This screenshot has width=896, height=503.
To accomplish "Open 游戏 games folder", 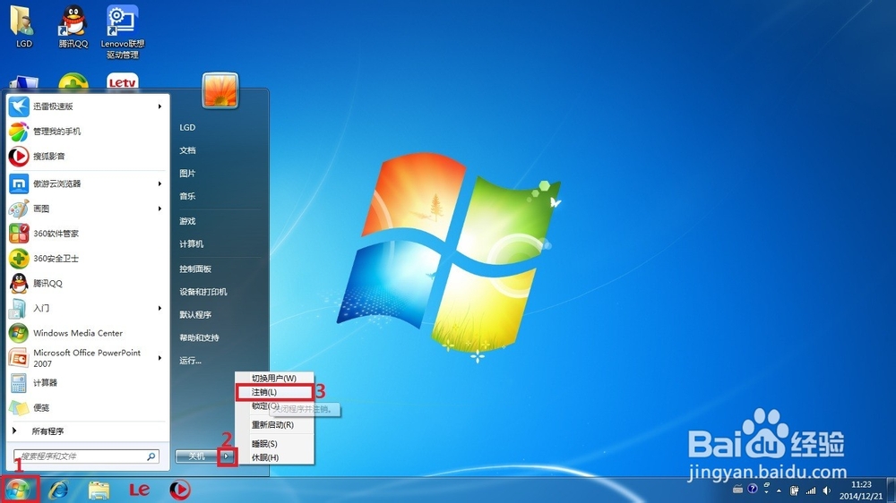I will pos(187,221).
